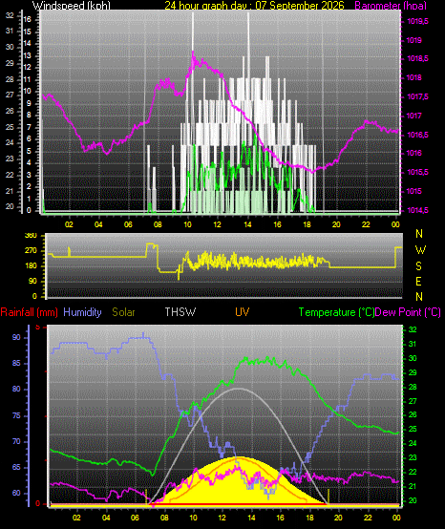The height and width of the screenshot is (529, 445).
Task: Click windspeed axis value 13
Action: [27, 55]
